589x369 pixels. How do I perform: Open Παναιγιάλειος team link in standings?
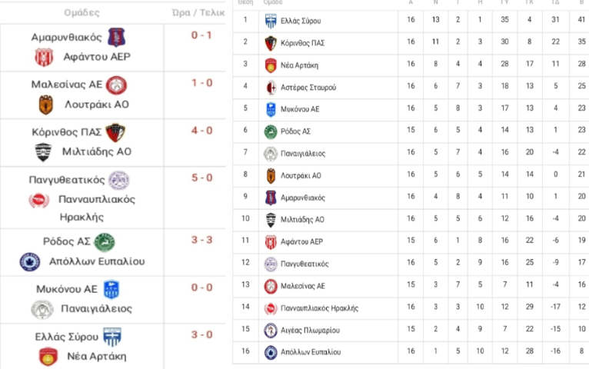(303, 154)
